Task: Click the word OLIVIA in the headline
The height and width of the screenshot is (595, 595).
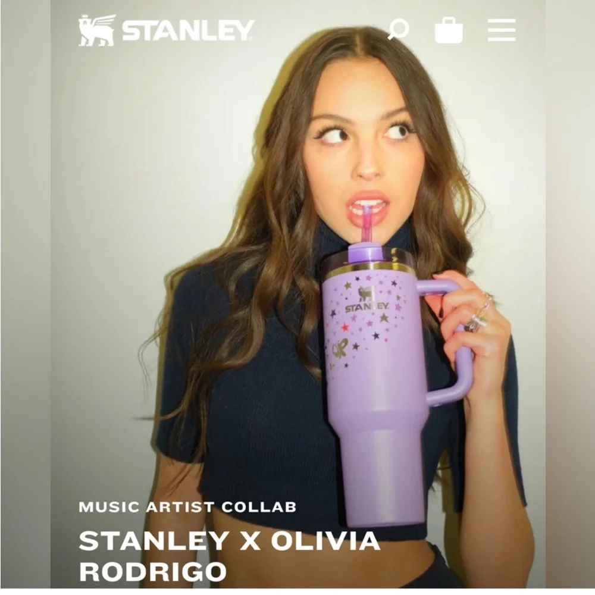Action: tap(325, 540)
